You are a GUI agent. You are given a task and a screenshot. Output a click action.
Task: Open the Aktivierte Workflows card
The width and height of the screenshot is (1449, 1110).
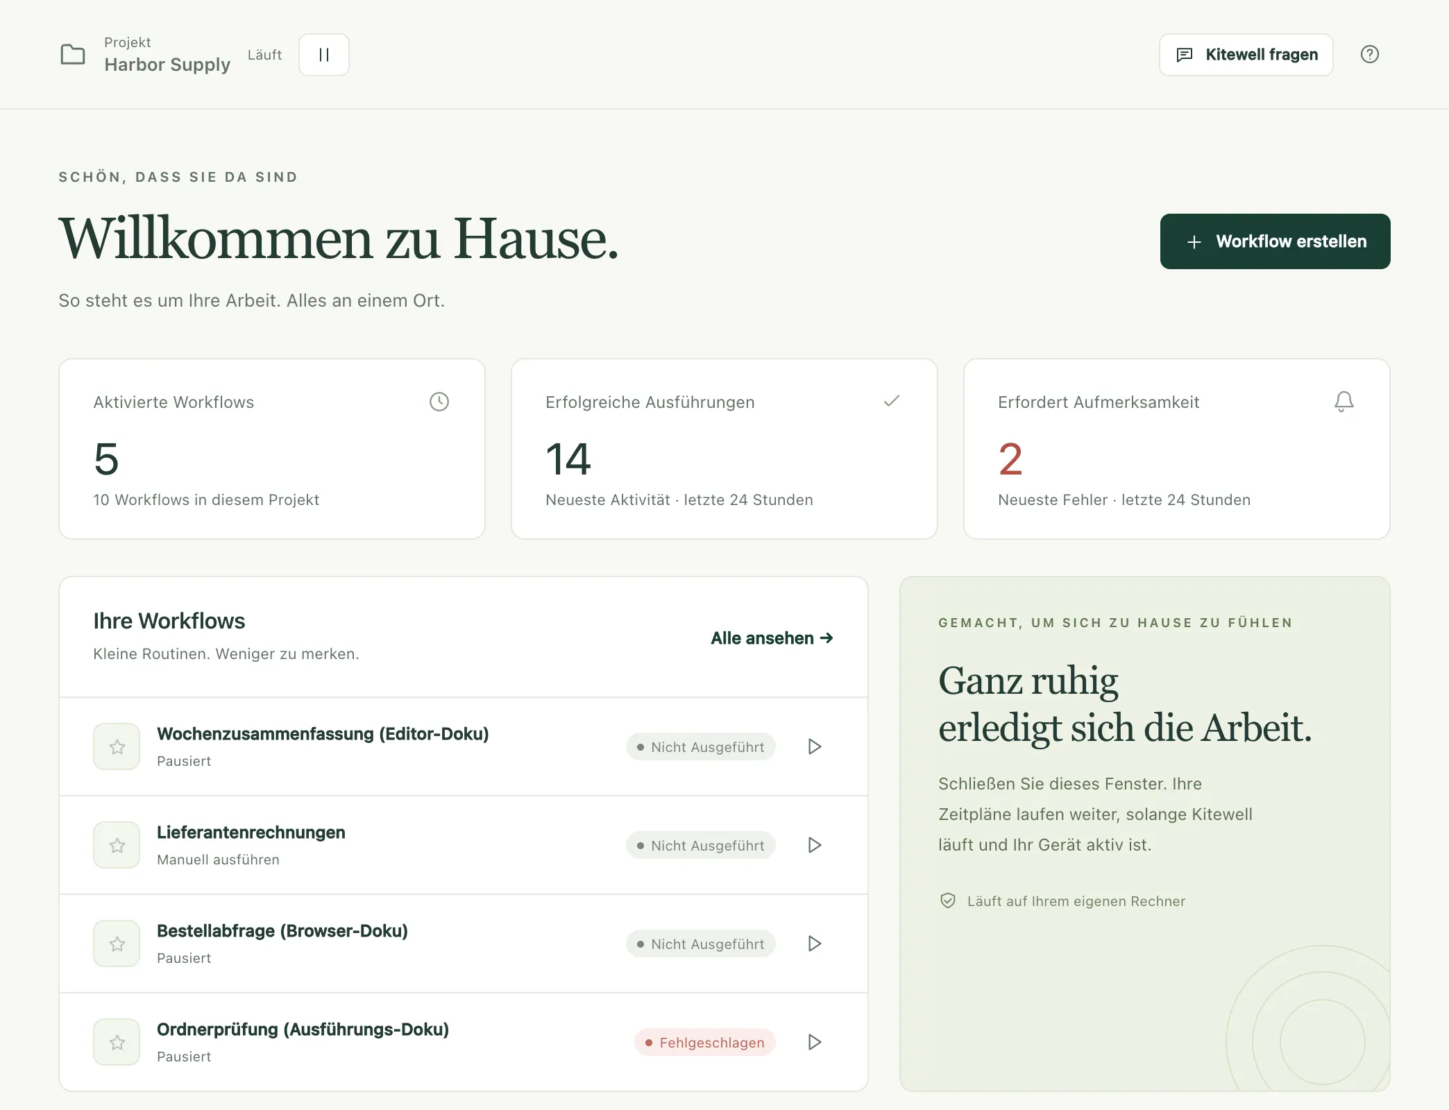tap(272, 449)
